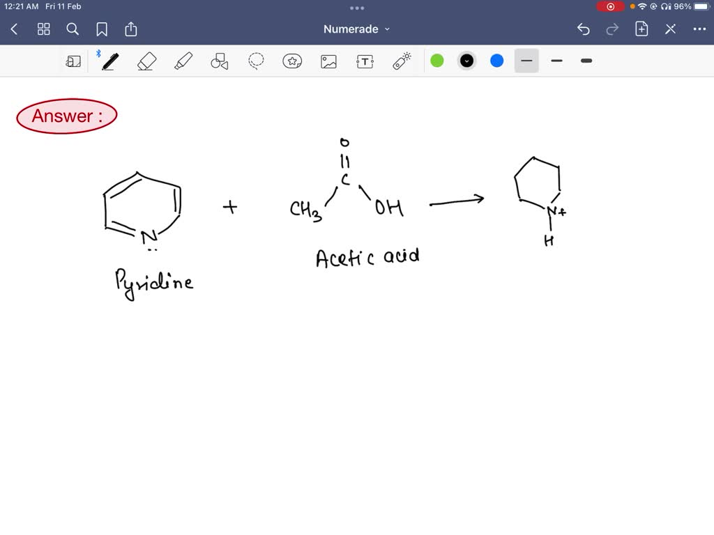Image resolution: width=714 pixels, height=535 pixels.
Task: Open the share sheet
Action: (x=131, y=29)
